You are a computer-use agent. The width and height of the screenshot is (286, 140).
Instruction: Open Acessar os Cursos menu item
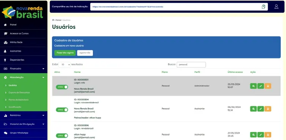[19, 34]
